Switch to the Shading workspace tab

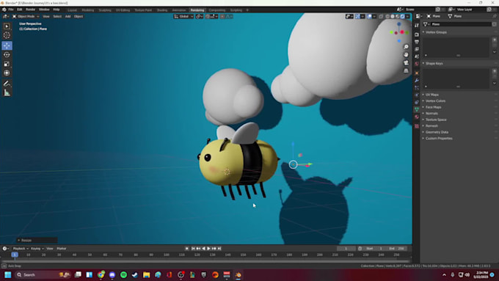tap(162, 10)
